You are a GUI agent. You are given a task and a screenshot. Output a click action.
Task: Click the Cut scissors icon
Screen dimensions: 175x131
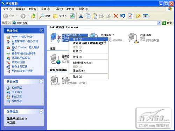tap(81, 16)
